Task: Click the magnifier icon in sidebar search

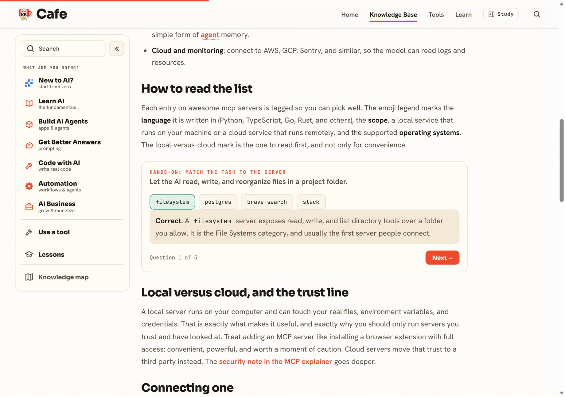Action: [30, 48]
